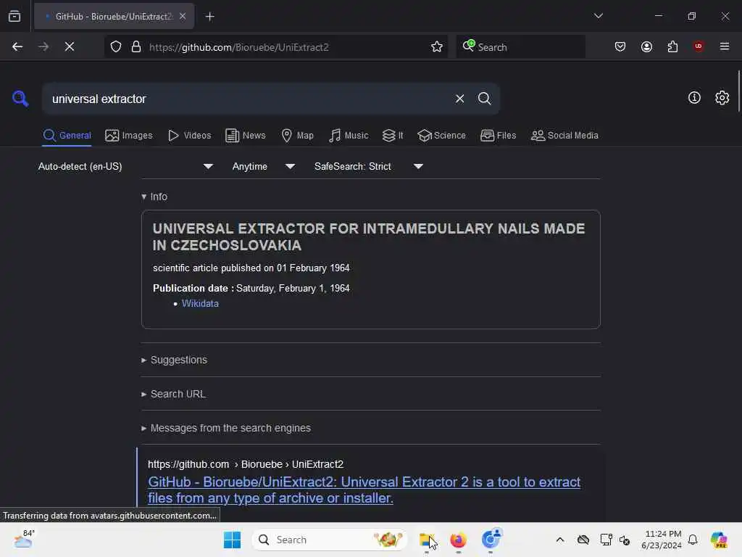Screen dimensions: 742x557
Task: Expand Messages from the search engines
Action: pos(226,428)
